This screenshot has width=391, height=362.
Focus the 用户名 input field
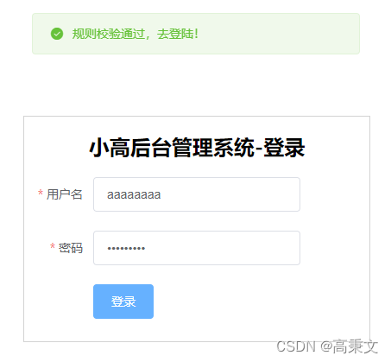[197, 194]
